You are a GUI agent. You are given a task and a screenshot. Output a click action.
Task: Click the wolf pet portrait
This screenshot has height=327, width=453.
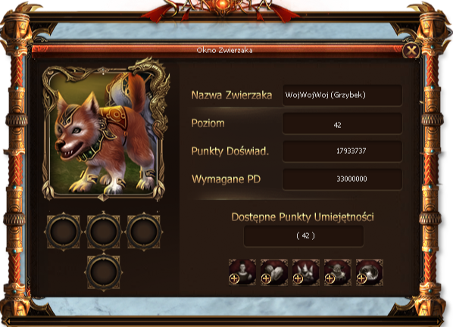pos(104,129)
